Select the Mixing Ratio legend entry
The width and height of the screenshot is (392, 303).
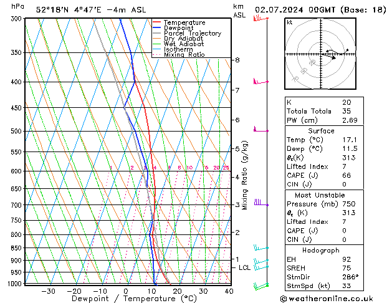(x=179, y=54)
